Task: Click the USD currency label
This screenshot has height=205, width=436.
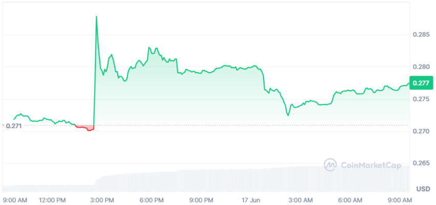Action: click(x=423, y=189)
